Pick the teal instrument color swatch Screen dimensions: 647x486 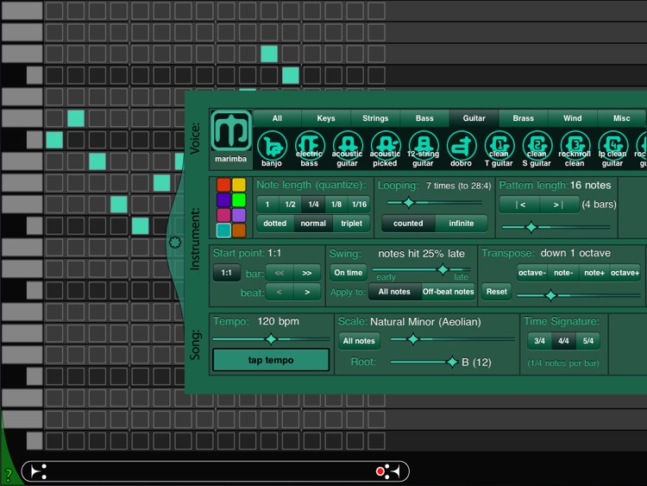(223, 230)
